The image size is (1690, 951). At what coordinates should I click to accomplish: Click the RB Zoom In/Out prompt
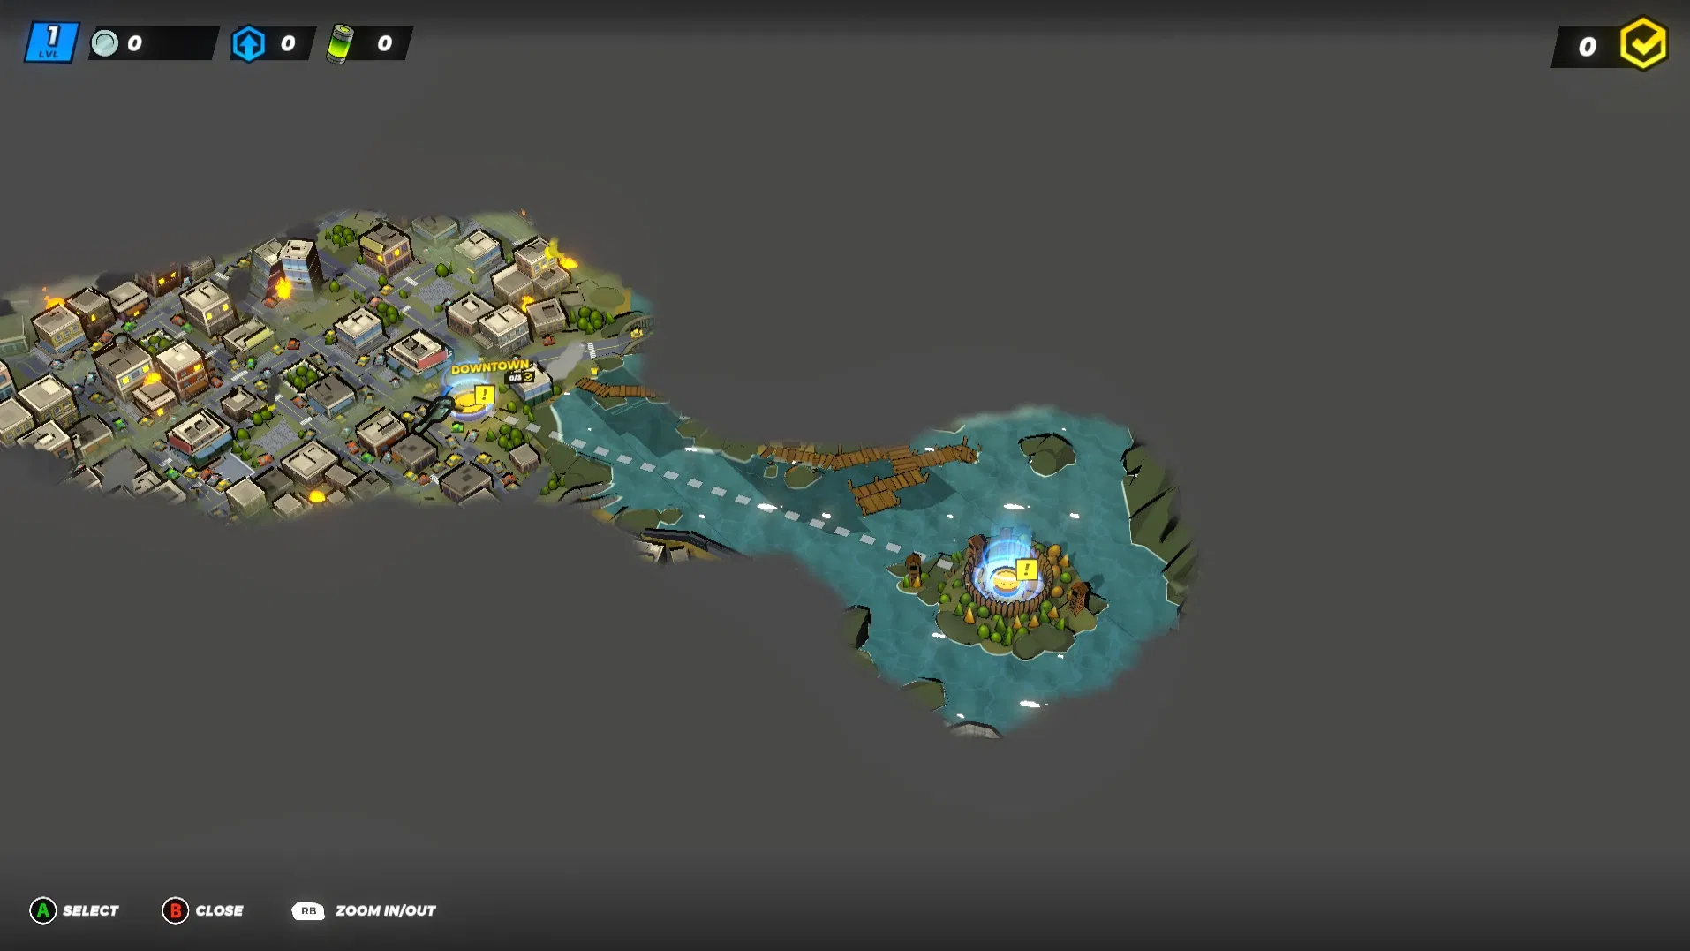[x=308, y=910]
